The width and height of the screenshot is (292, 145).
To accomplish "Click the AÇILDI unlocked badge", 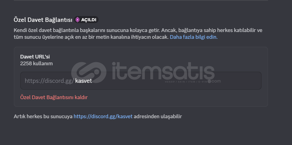I will 86,20.
